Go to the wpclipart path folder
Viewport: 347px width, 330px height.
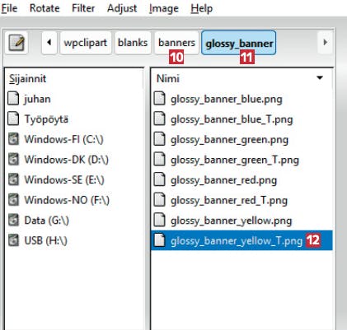click(86, 43)
